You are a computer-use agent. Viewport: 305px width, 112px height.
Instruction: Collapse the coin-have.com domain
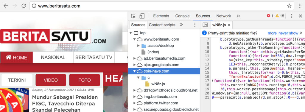pos(134,71)
